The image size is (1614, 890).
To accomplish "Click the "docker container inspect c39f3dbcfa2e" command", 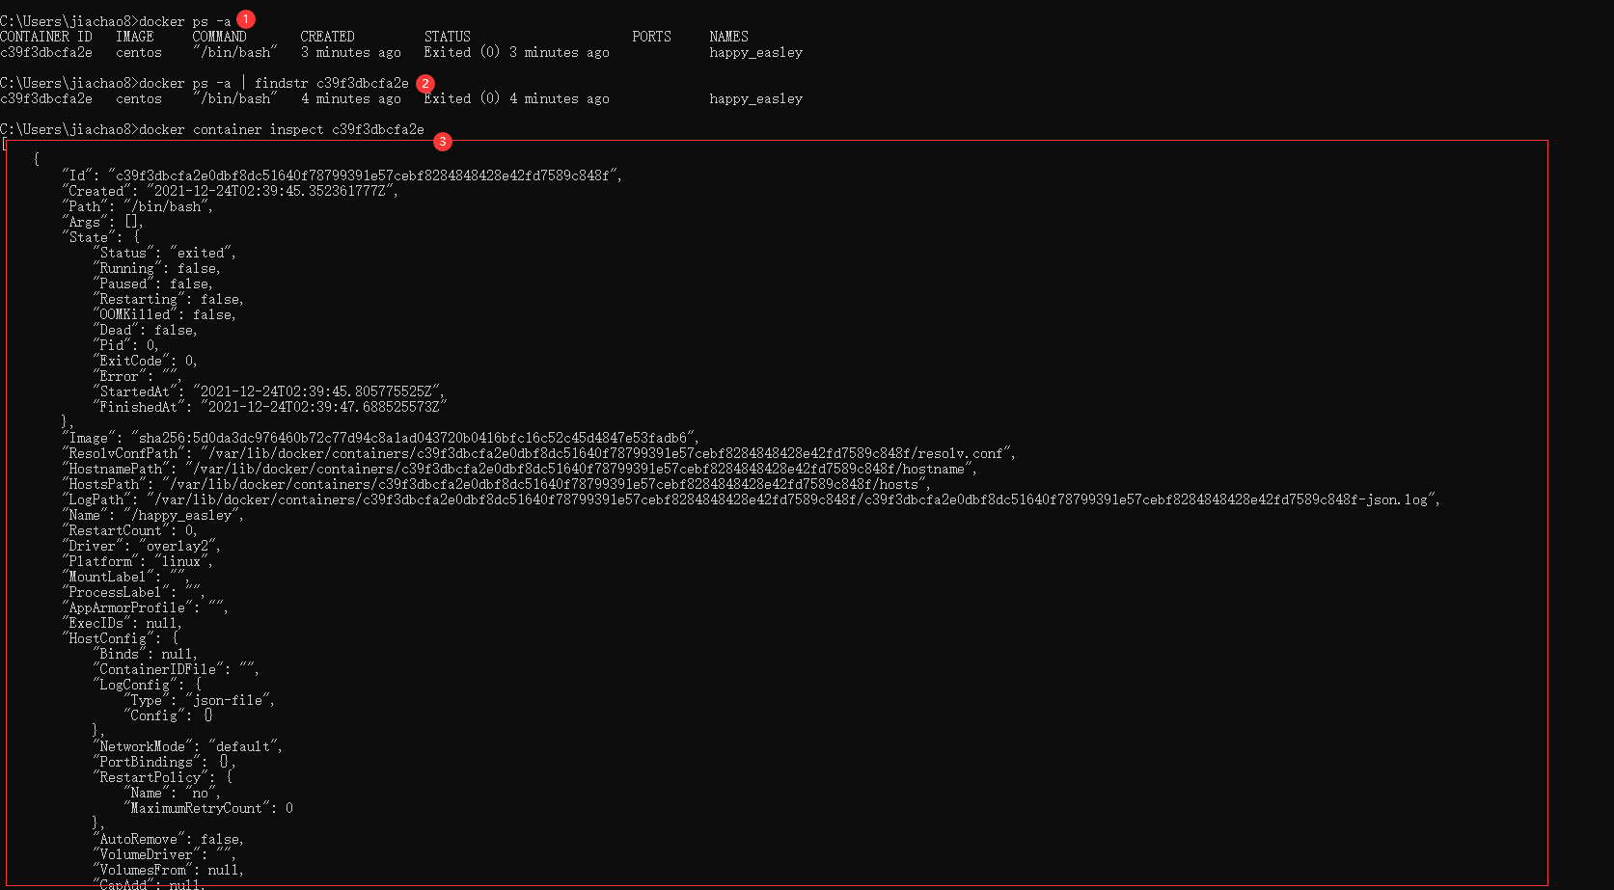I will click(282, 129).
